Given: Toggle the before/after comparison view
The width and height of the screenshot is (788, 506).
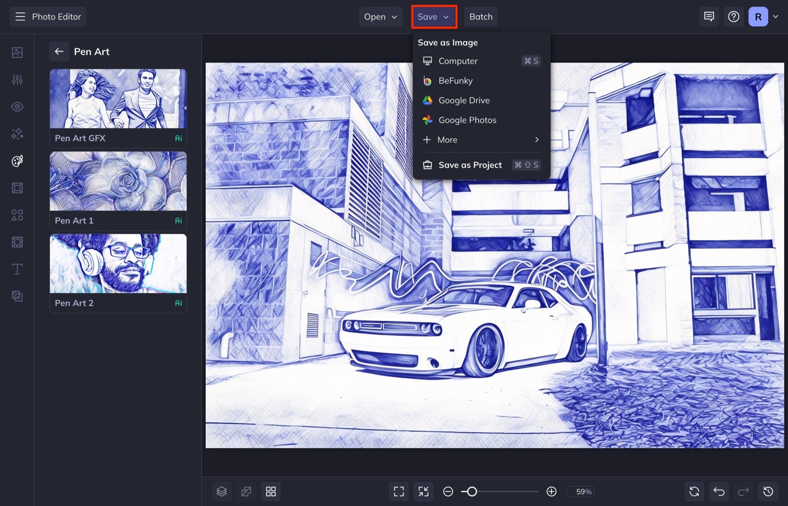Looking at the screenshot, I should [x=246, y=491].
